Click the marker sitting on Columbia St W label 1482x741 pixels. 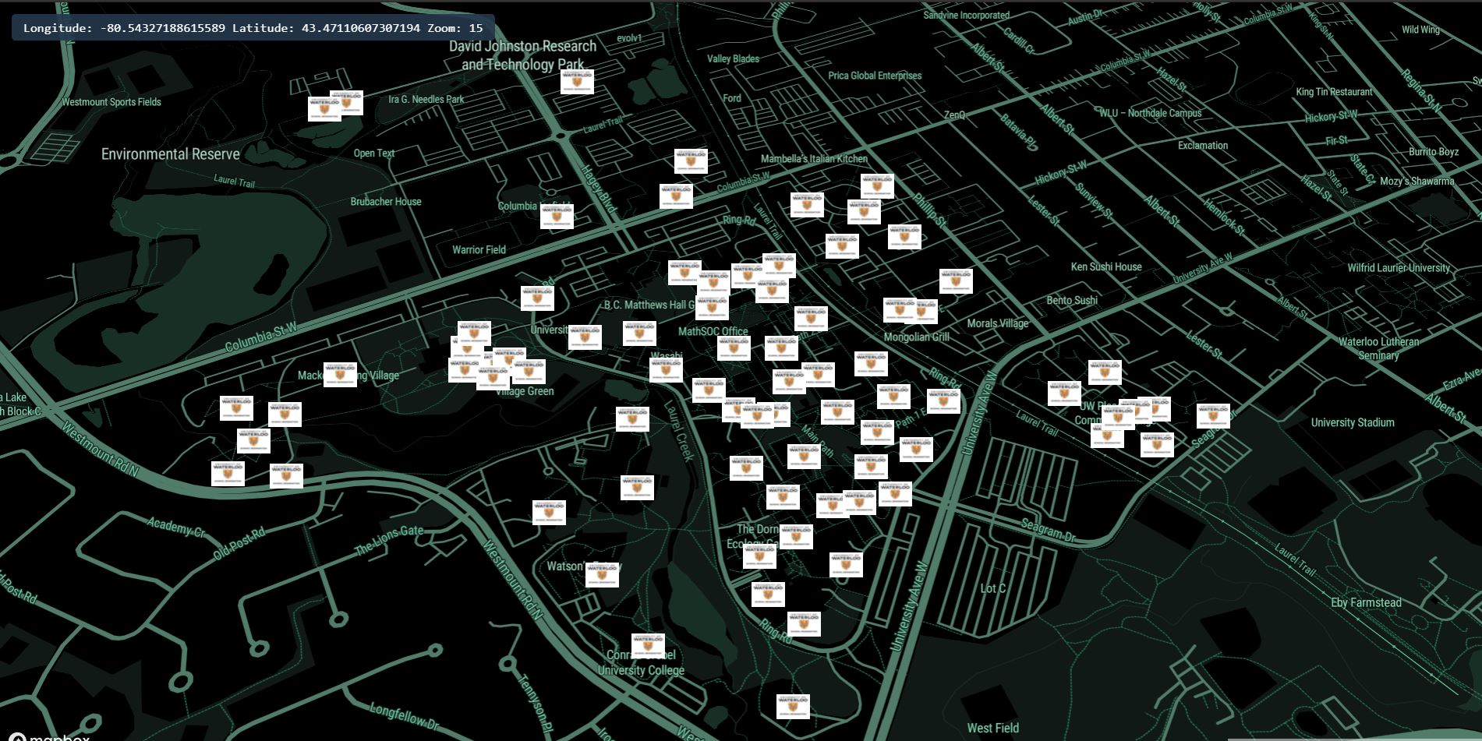676,196
